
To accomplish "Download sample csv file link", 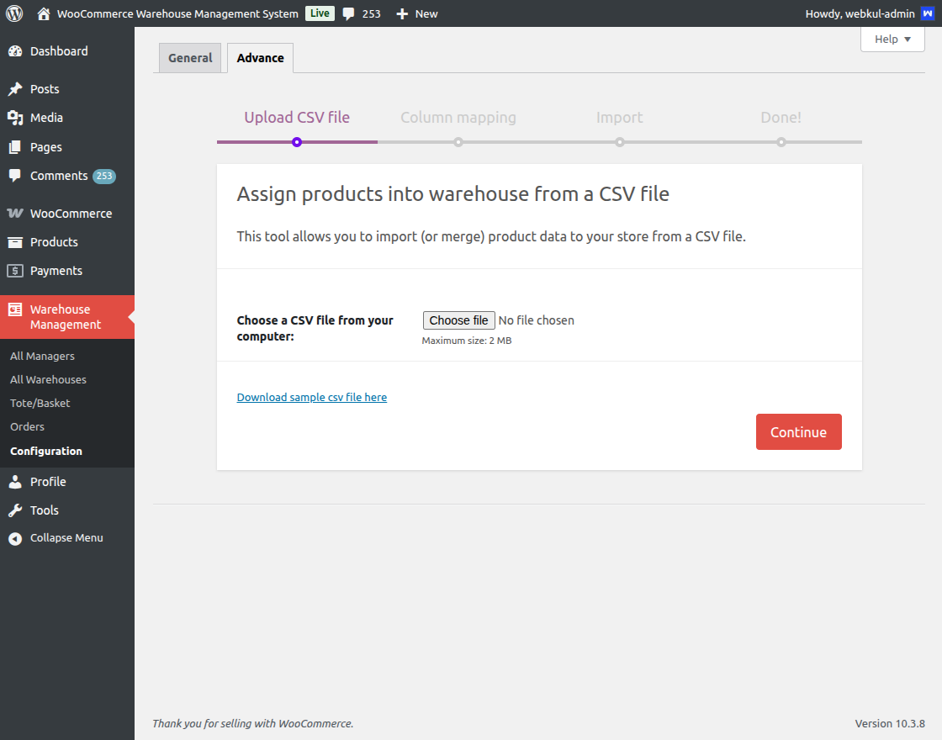I will (312, 397).
